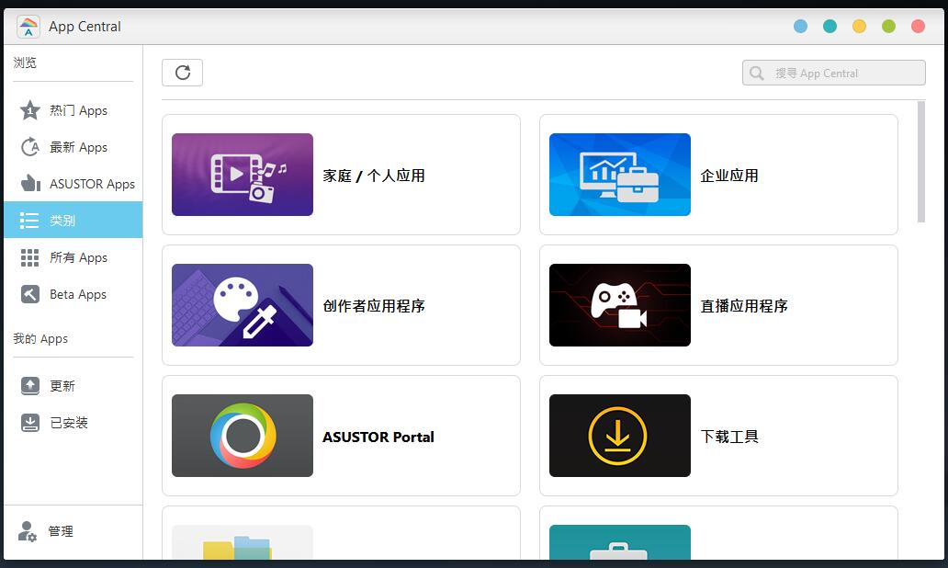Select the 所有 Apps grid icon
948x568 pixels.
coord(29,257)
